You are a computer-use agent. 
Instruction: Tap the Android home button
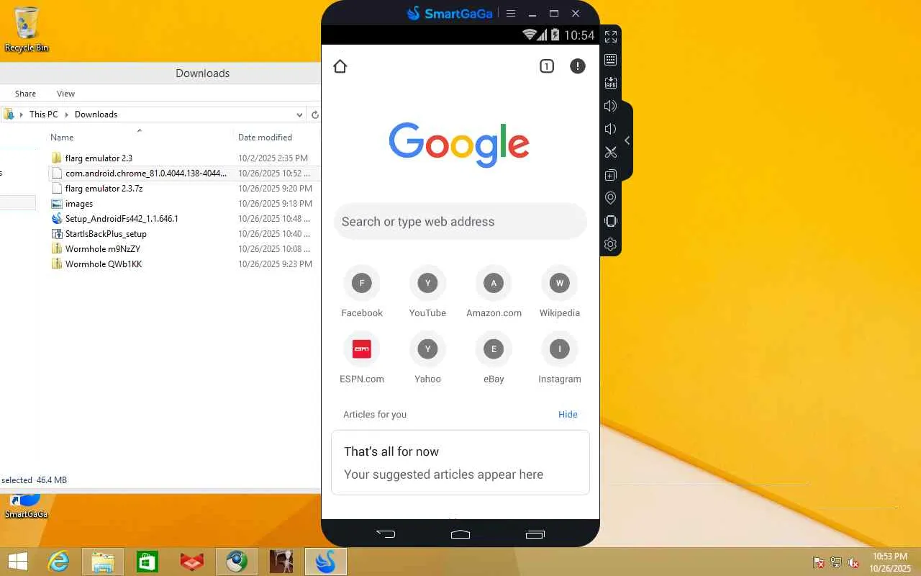[x=460, y=534]
